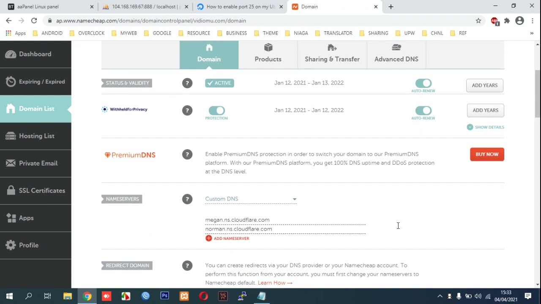Screen dimensions: 541x304
Task: Open the Windows Start menu
Action: 9,296
